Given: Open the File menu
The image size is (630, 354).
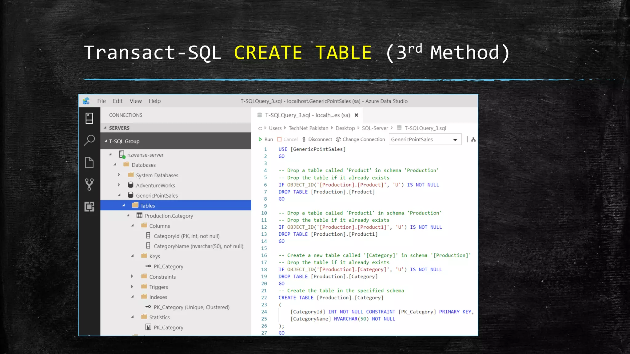Looking at the screenshot, I should (102, 101).
